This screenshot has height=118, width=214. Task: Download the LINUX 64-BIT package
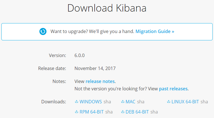pyautogui.click(x=185, y=102)
